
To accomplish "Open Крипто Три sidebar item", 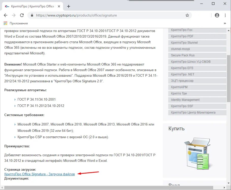I will [x=197, y=93].
